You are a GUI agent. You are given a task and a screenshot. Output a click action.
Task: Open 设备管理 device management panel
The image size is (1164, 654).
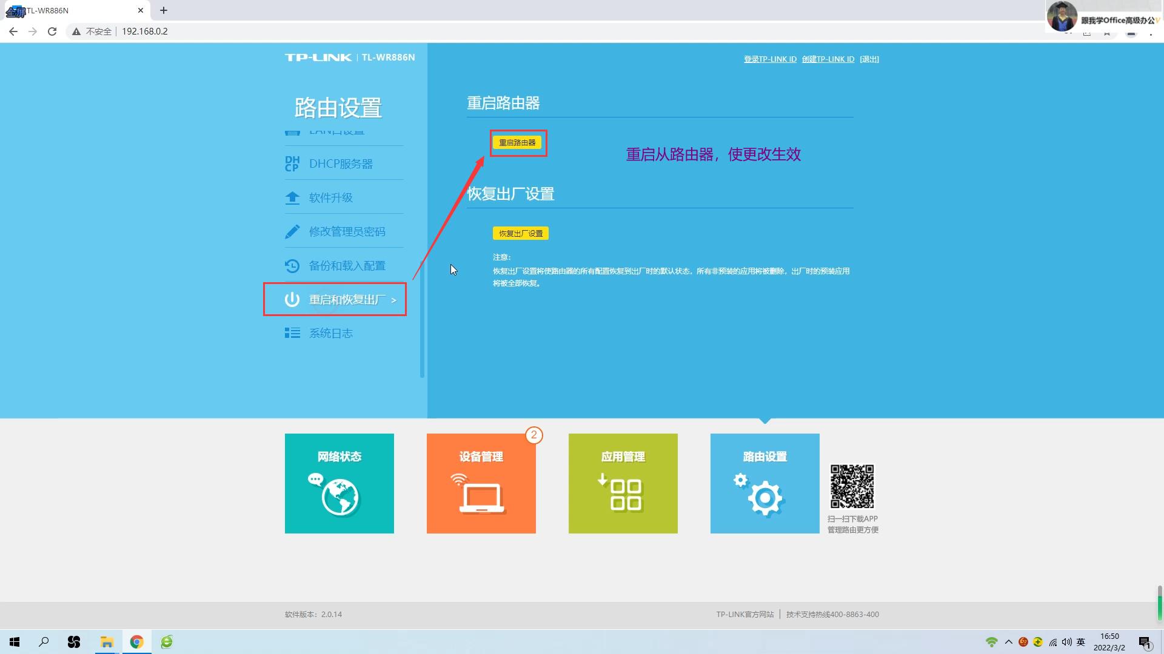(481, 483)
